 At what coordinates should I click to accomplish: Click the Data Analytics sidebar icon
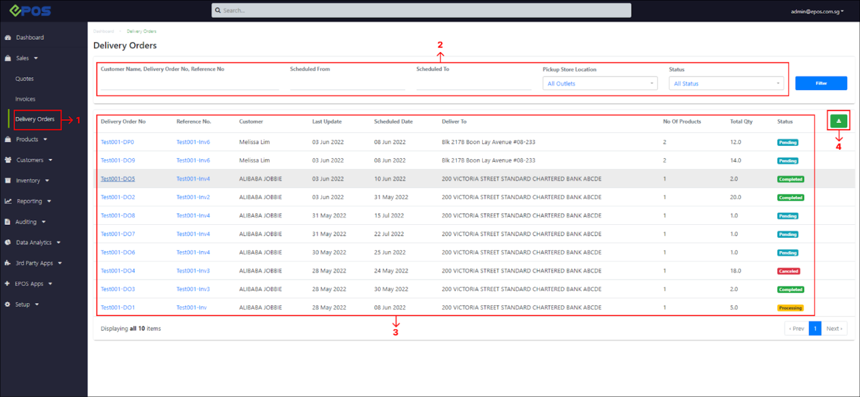pyautogui.click(x=8, y=242)
